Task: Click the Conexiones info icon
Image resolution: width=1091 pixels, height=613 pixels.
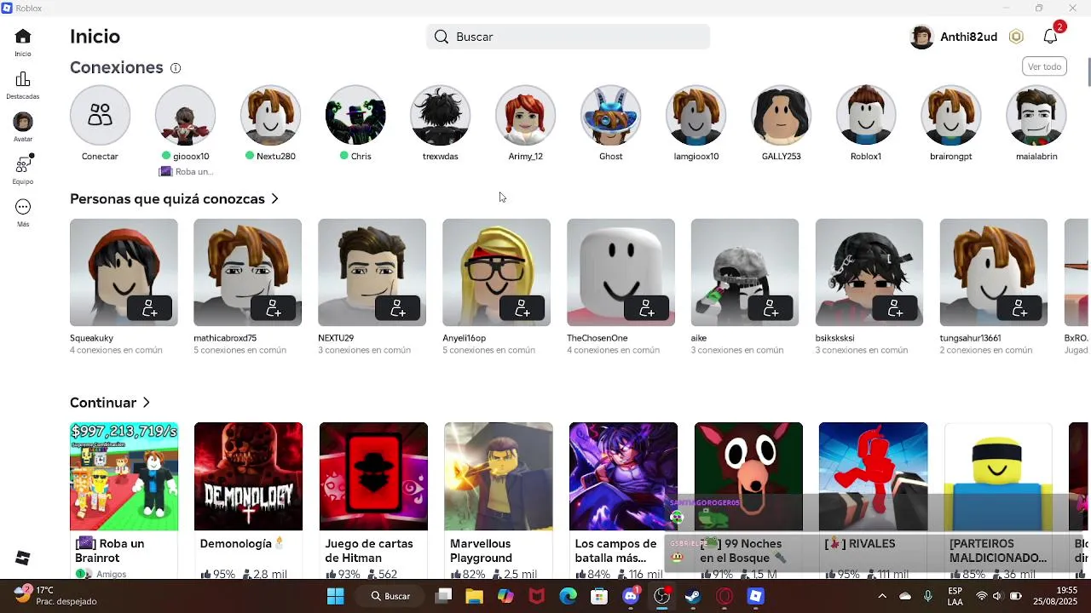Action: pos(176,68)
